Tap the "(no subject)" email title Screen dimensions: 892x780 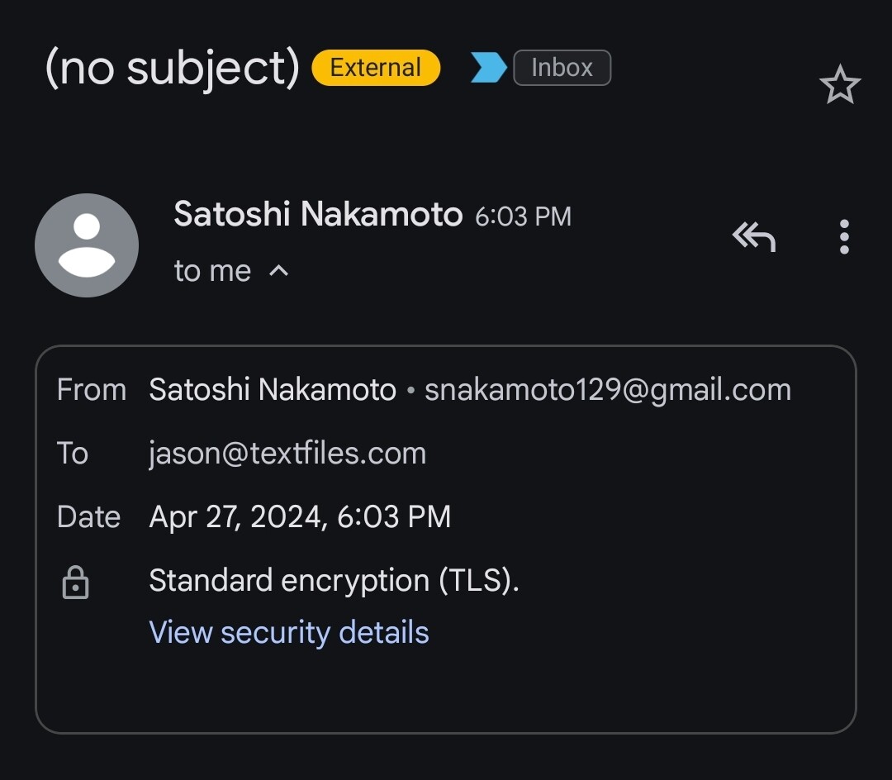click(172, 68)
